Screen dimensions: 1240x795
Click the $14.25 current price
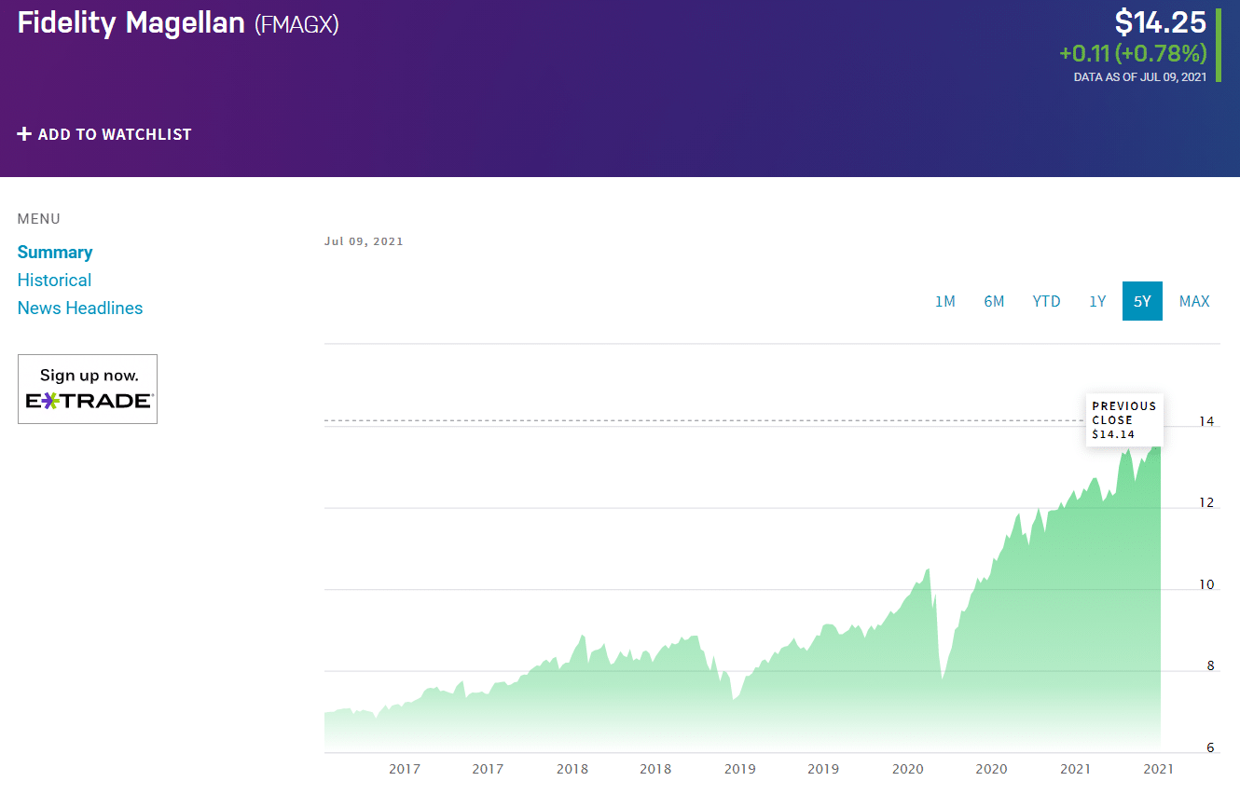(1161, 22)
